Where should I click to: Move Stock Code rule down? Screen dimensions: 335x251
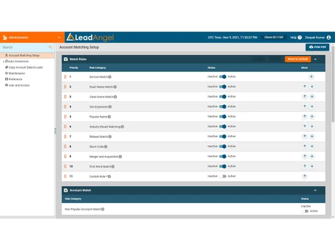pos(312,146)
